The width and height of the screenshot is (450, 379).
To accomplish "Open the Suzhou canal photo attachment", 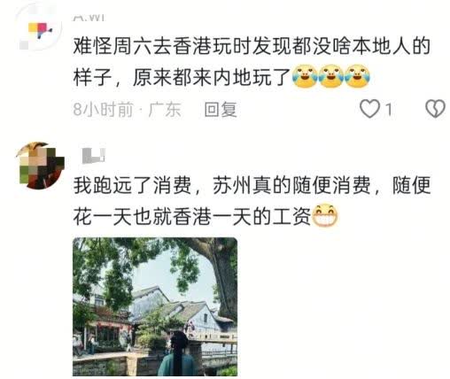I will point(155,306).
